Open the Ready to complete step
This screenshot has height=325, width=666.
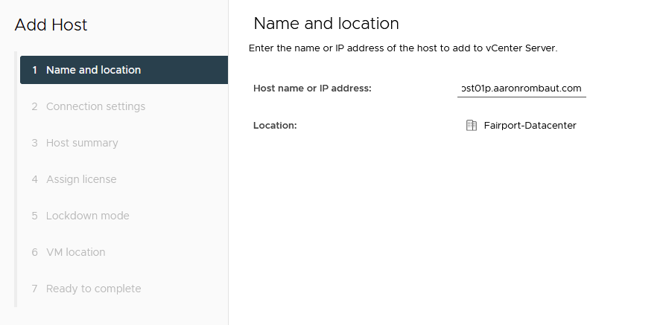tap(93, 289)
